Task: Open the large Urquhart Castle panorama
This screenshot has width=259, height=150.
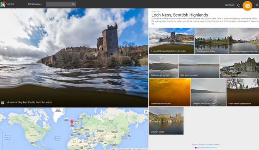Action: [74, 58]
